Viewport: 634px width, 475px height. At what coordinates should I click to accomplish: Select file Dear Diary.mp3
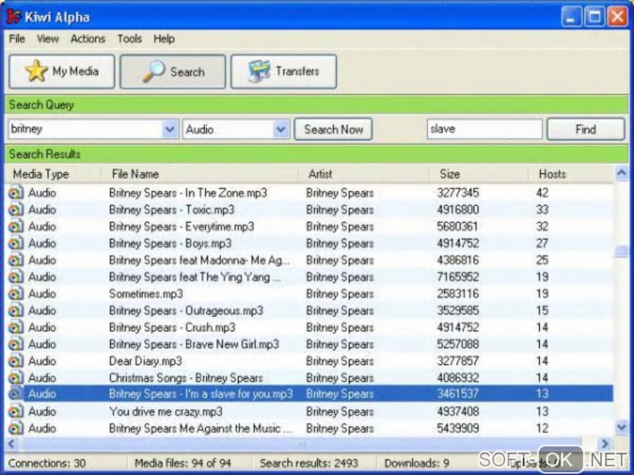(x=145, y=361)
